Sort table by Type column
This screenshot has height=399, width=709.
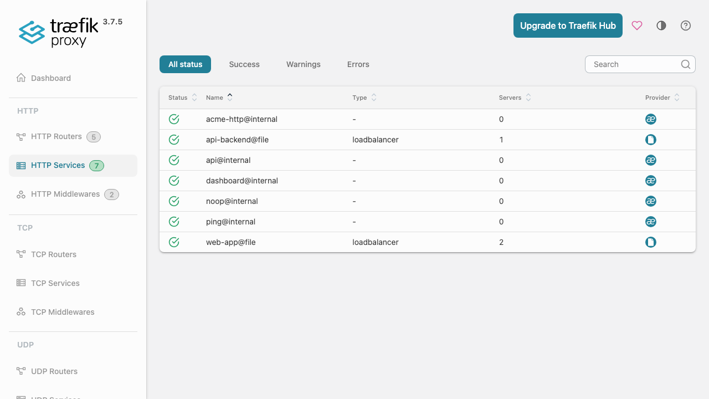(x=364, y=98)
